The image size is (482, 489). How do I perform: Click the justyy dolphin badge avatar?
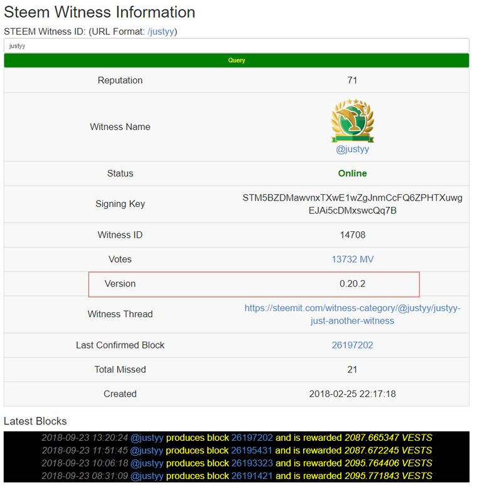[x=353, y=121]
